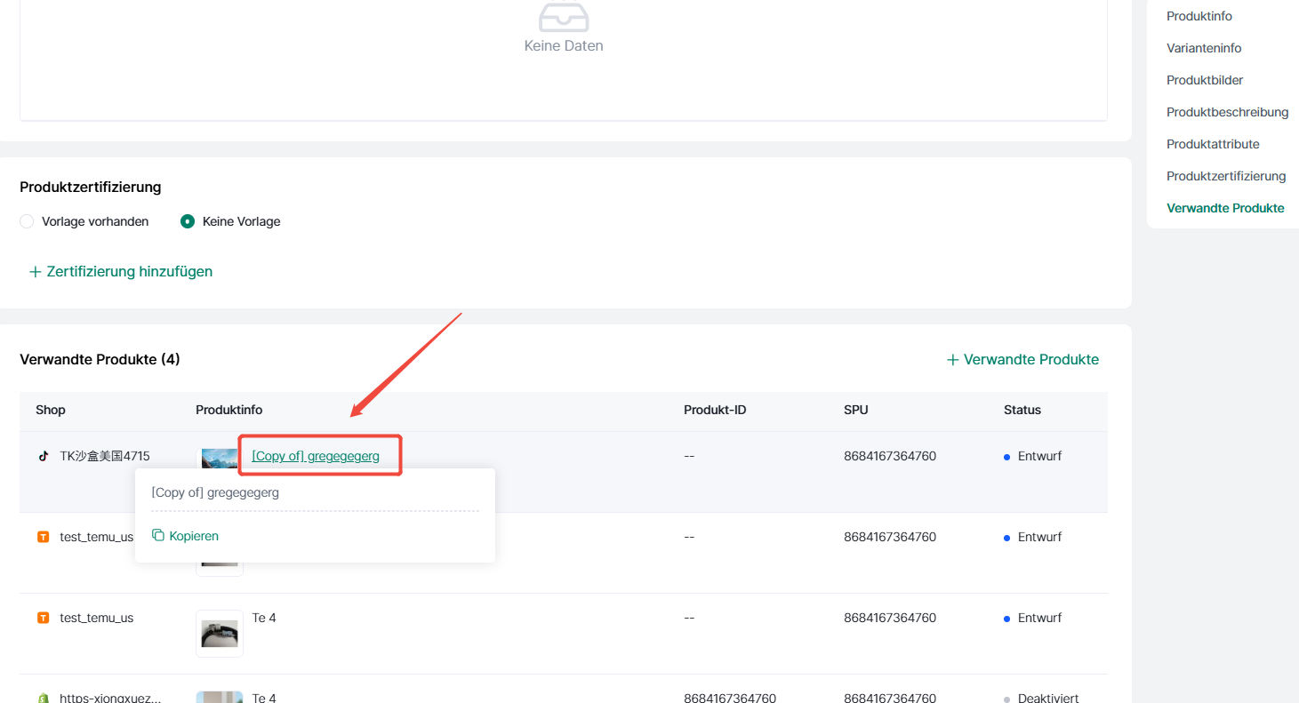Click Produkt-ID 8684167364760 in Shopify row
Viewport: 1299px width, 703px height.
(x=730, y=698)
